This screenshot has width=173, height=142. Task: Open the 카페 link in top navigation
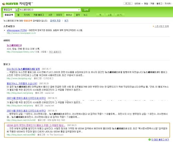[152, 3]
